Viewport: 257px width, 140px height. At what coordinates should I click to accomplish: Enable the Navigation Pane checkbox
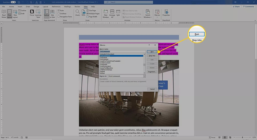(x=59, y=17)
